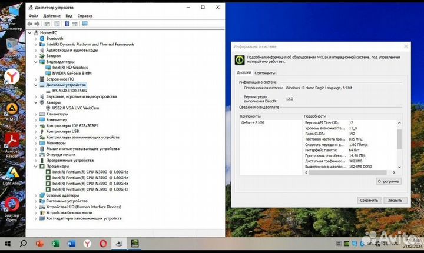Select GeForce 810M in the components list
This screenshot has width=424, height=253.
[253, 123]
